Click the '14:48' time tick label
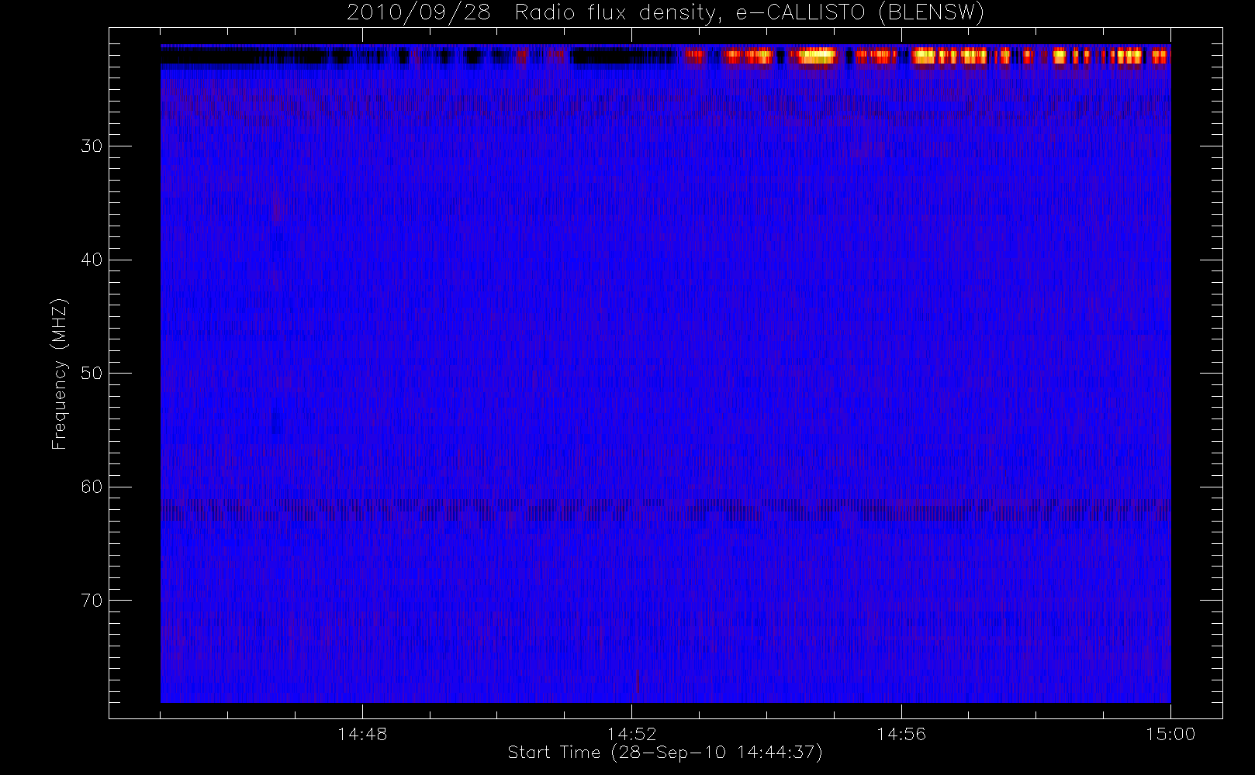 tap(362, 734)
